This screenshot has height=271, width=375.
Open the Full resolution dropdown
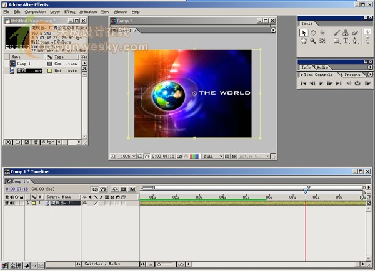pyautogui.click(x=213, y=156)
